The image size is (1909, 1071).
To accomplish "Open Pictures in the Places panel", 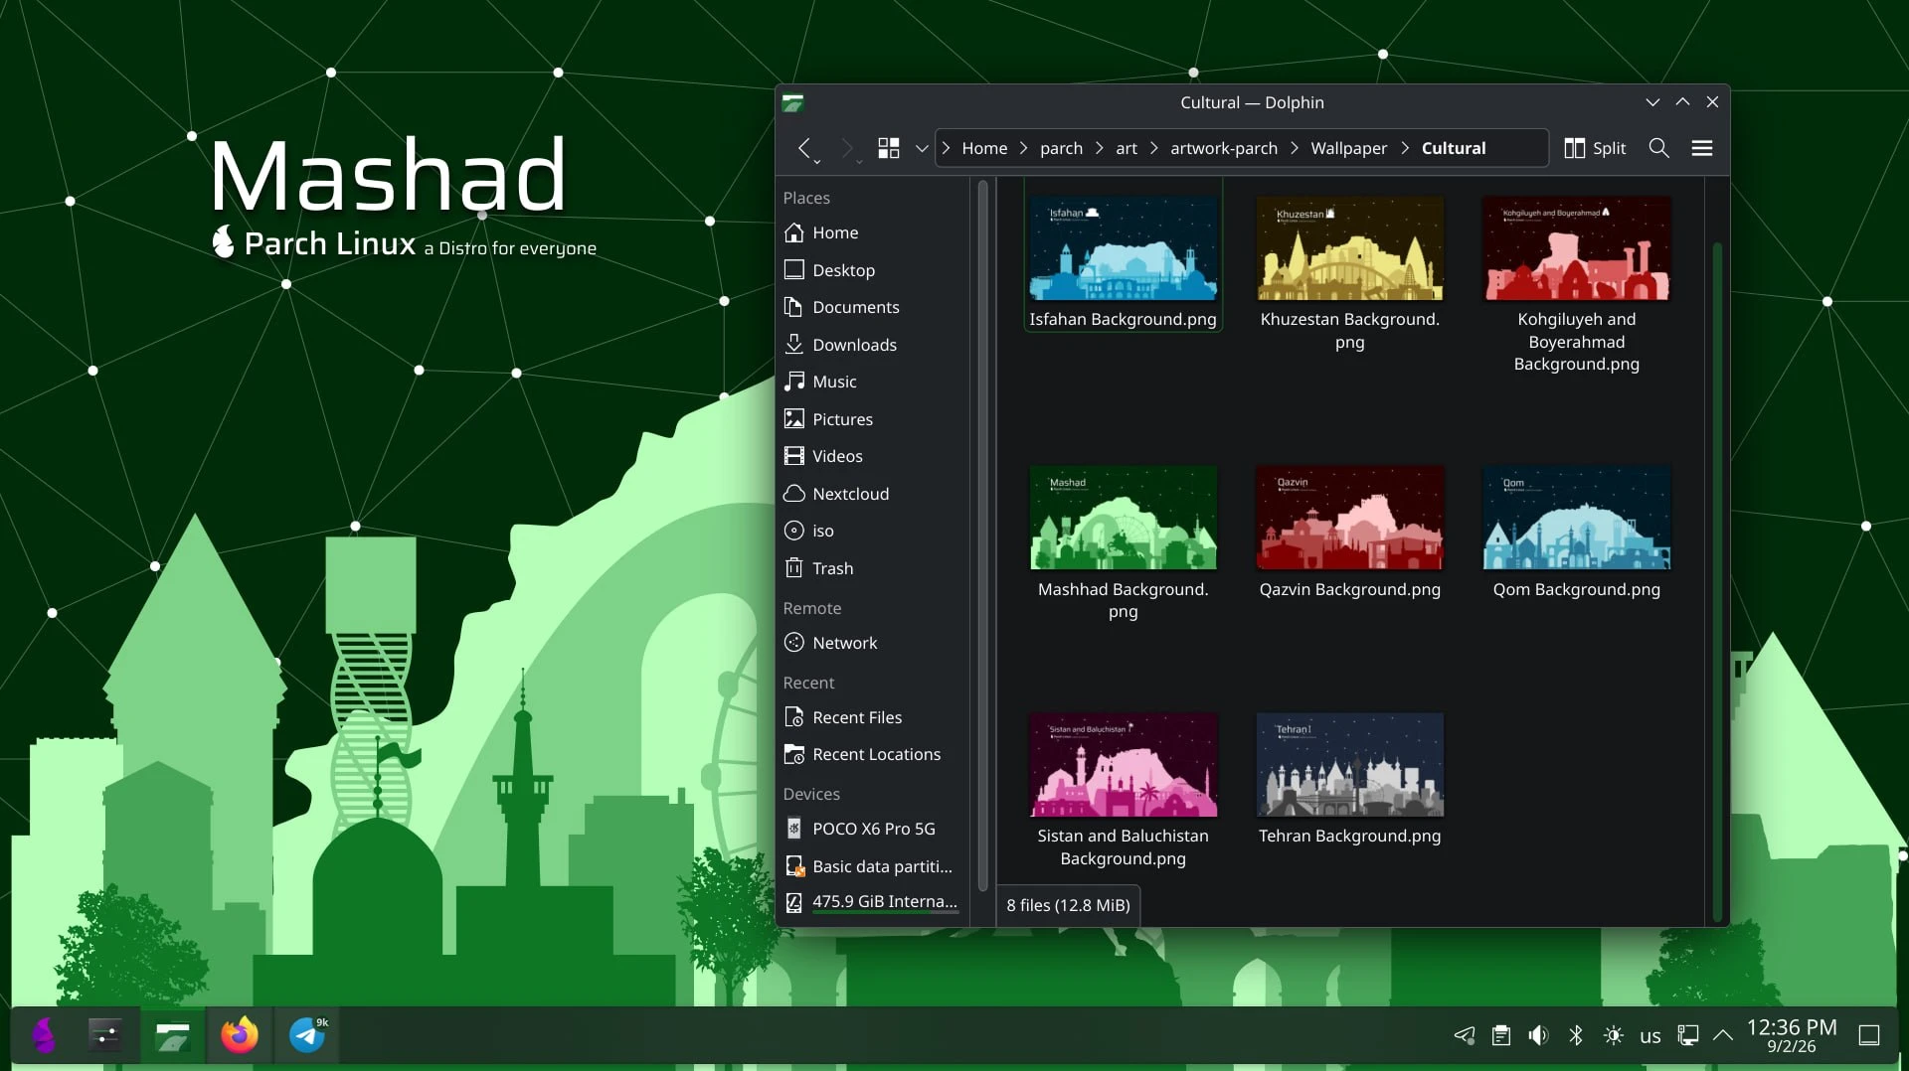I will [872, 419].
